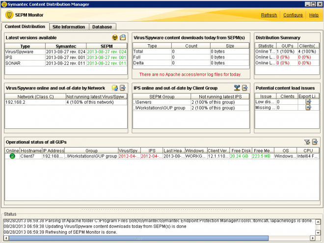Export the IPS by Client Group list
Screen dimensions: 324x243
tap(245, 88)
